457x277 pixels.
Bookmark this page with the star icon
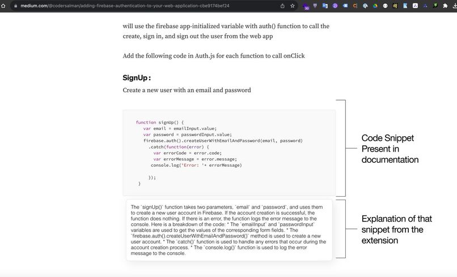coord(293,6)
